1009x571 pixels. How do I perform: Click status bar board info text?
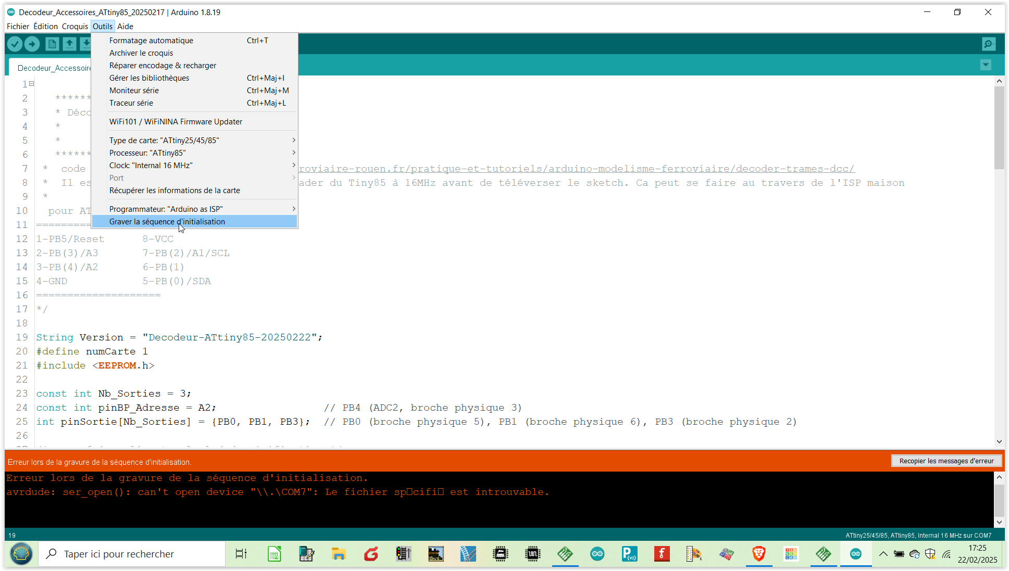918,535
